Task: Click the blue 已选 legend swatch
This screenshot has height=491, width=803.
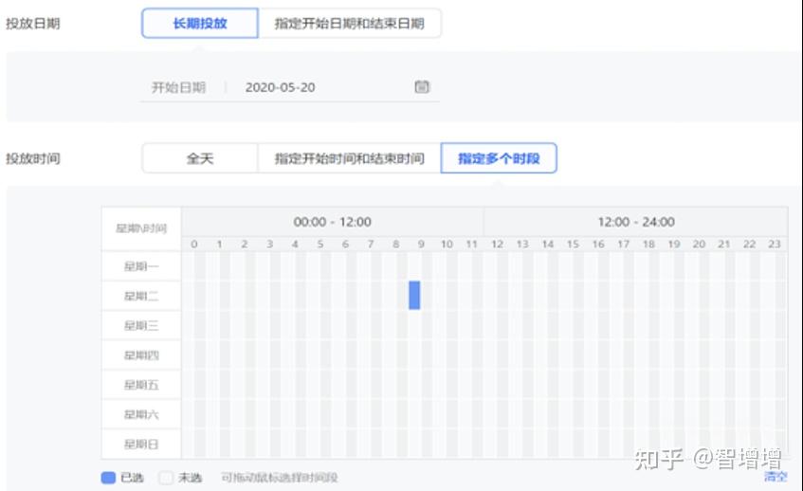Action: pyautogui.click(x=108, y=478)
